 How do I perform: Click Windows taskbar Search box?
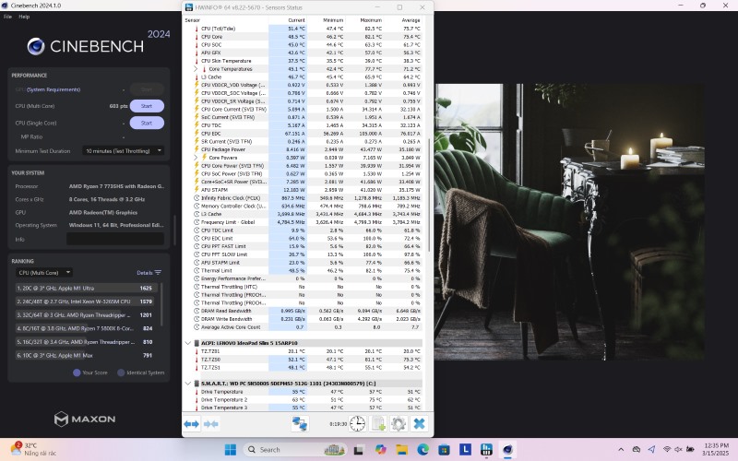coord(294,450)
